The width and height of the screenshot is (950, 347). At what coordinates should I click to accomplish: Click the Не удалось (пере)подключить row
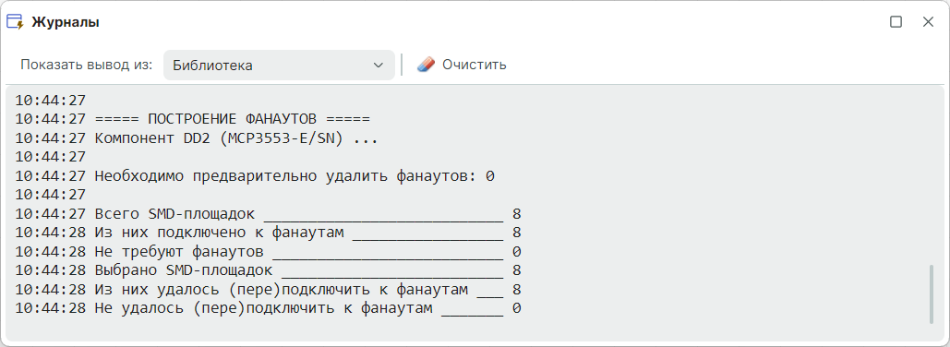point(269,308)
